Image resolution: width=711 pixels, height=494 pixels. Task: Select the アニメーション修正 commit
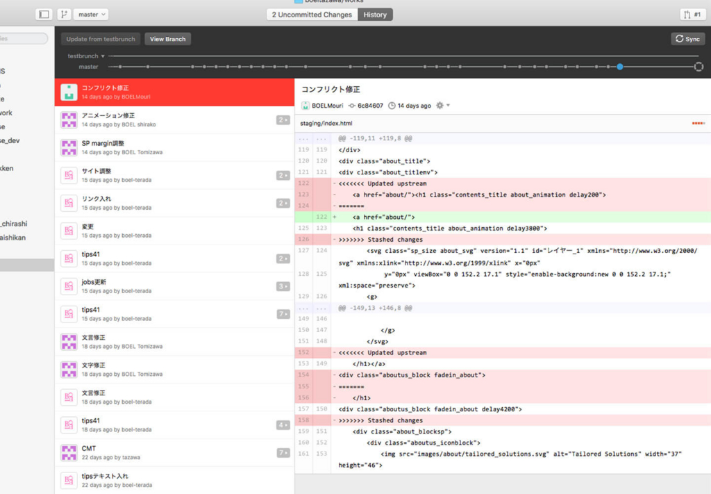pyautogui.click(x=174, y=120)
